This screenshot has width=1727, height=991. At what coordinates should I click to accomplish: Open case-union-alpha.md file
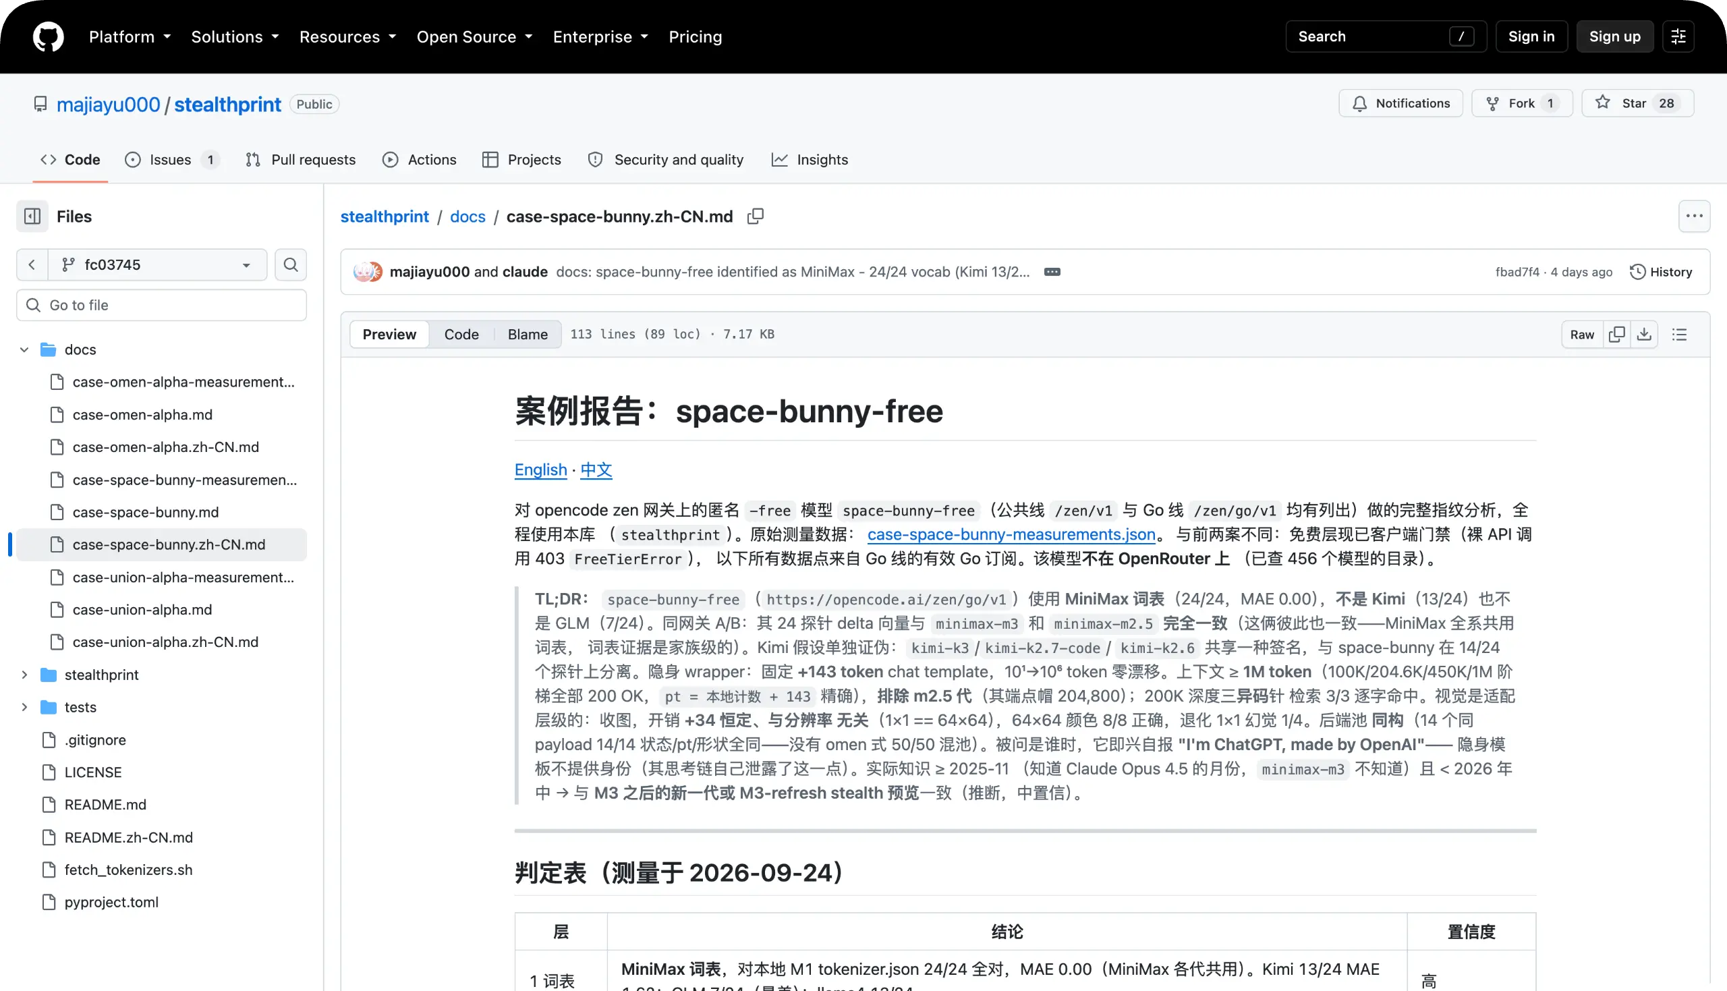(x=143, y=610)
